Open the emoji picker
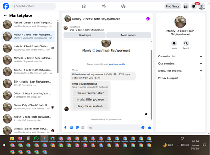The width and height of the screenshot is (210, 155). point(143,127)
